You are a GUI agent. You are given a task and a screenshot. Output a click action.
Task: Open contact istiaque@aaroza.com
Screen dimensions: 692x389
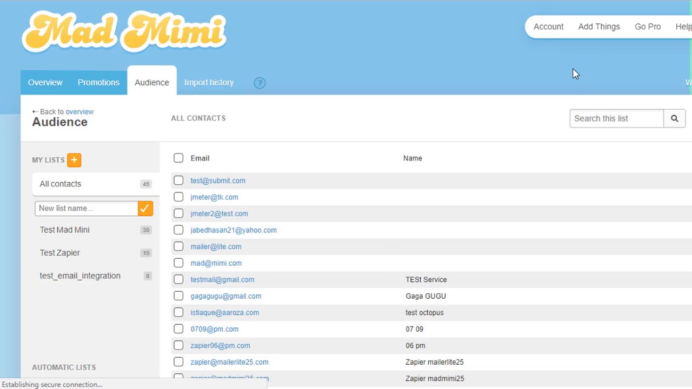pyautogui.click(x=224, y=312)
